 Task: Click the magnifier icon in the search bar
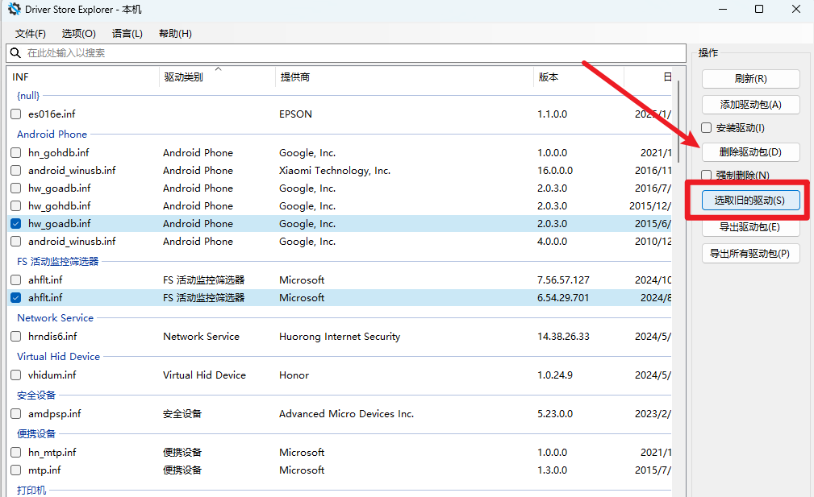click(15, 53)
